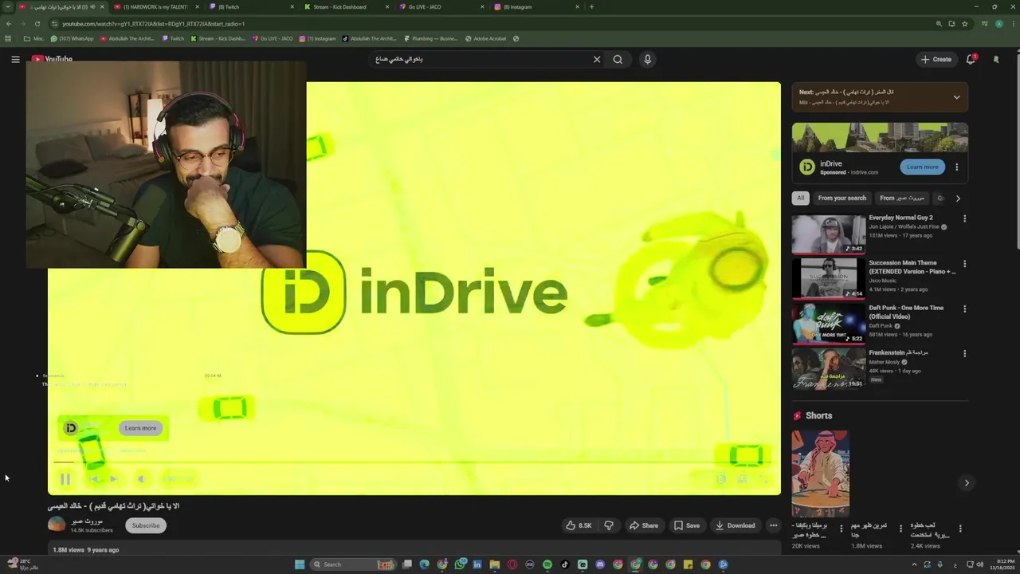Subscribe to the channel
The height and width of the screenshot is (574, 1020).
[x=146, y=525]
